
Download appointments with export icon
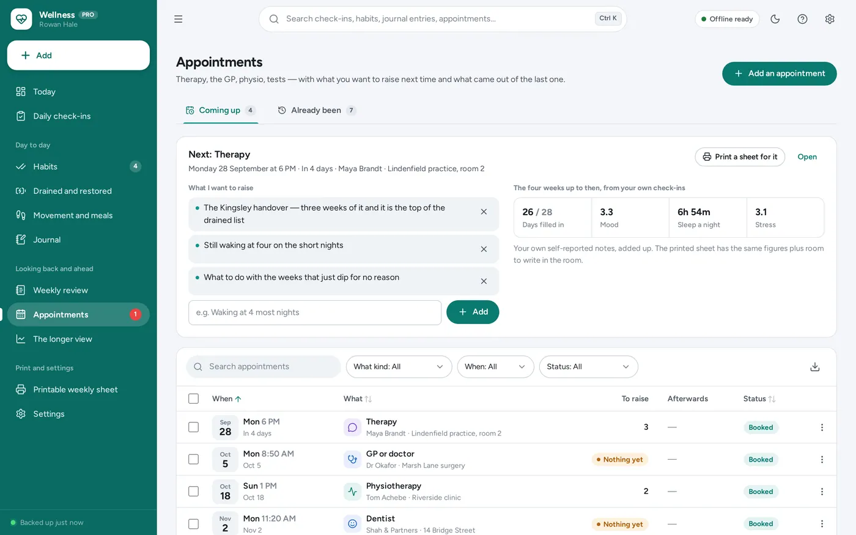click(x=815, y=367)
